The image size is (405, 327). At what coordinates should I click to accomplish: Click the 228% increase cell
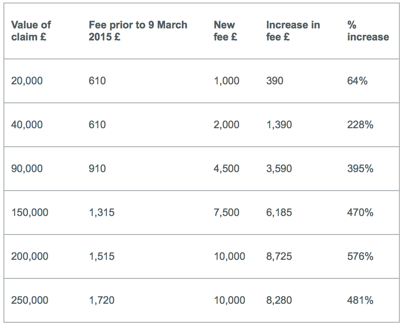coord(360,124)
